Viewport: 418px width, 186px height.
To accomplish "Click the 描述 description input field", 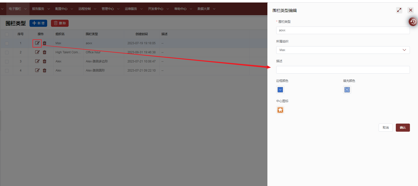I will [x=343, y=70].
